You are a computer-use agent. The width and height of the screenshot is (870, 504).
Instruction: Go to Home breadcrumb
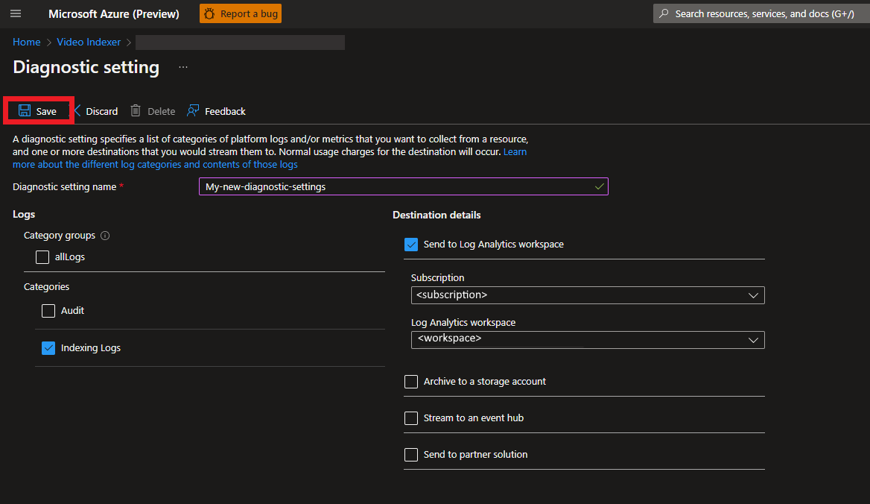tap(27, 42)
